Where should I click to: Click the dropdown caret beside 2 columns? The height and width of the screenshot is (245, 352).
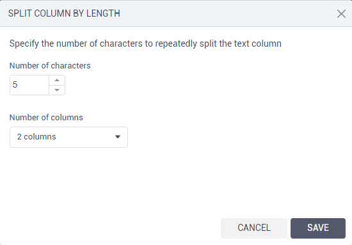(x=118, y=137)
